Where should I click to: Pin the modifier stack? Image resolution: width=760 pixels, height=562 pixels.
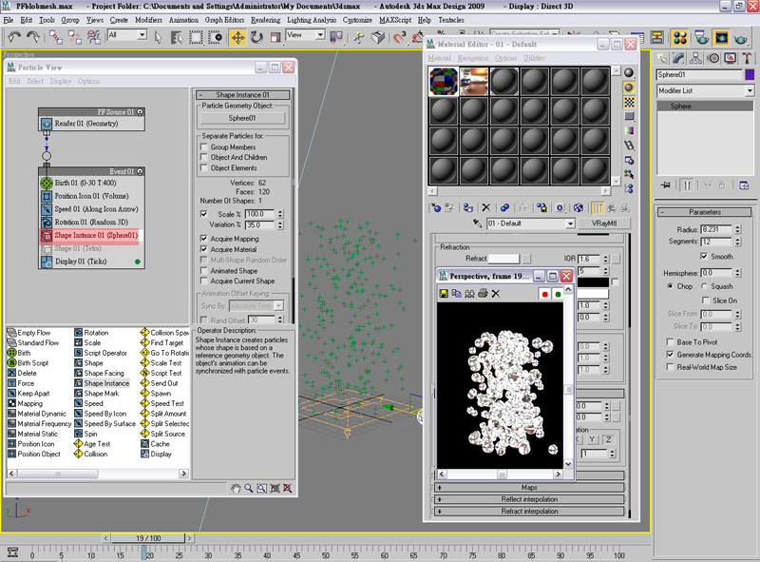[666, 185]
